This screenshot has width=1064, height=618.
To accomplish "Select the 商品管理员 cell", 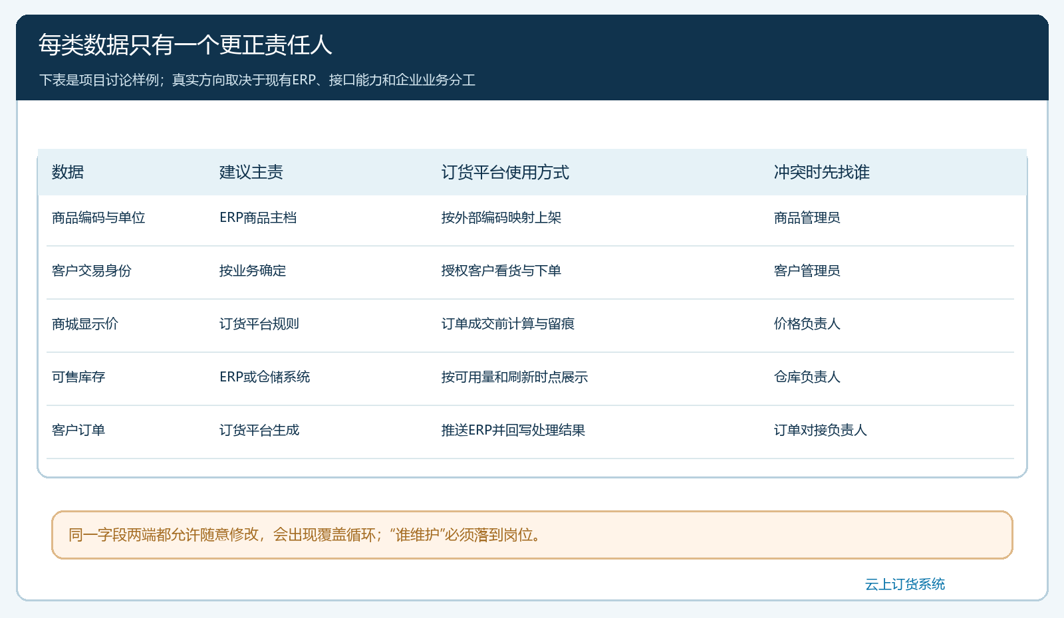I will pos(807,217).
